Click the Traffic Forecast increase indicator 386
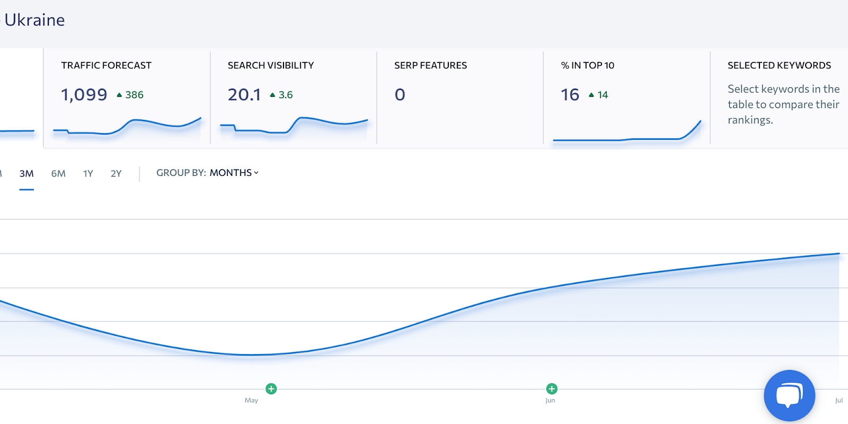 point(130,95)
